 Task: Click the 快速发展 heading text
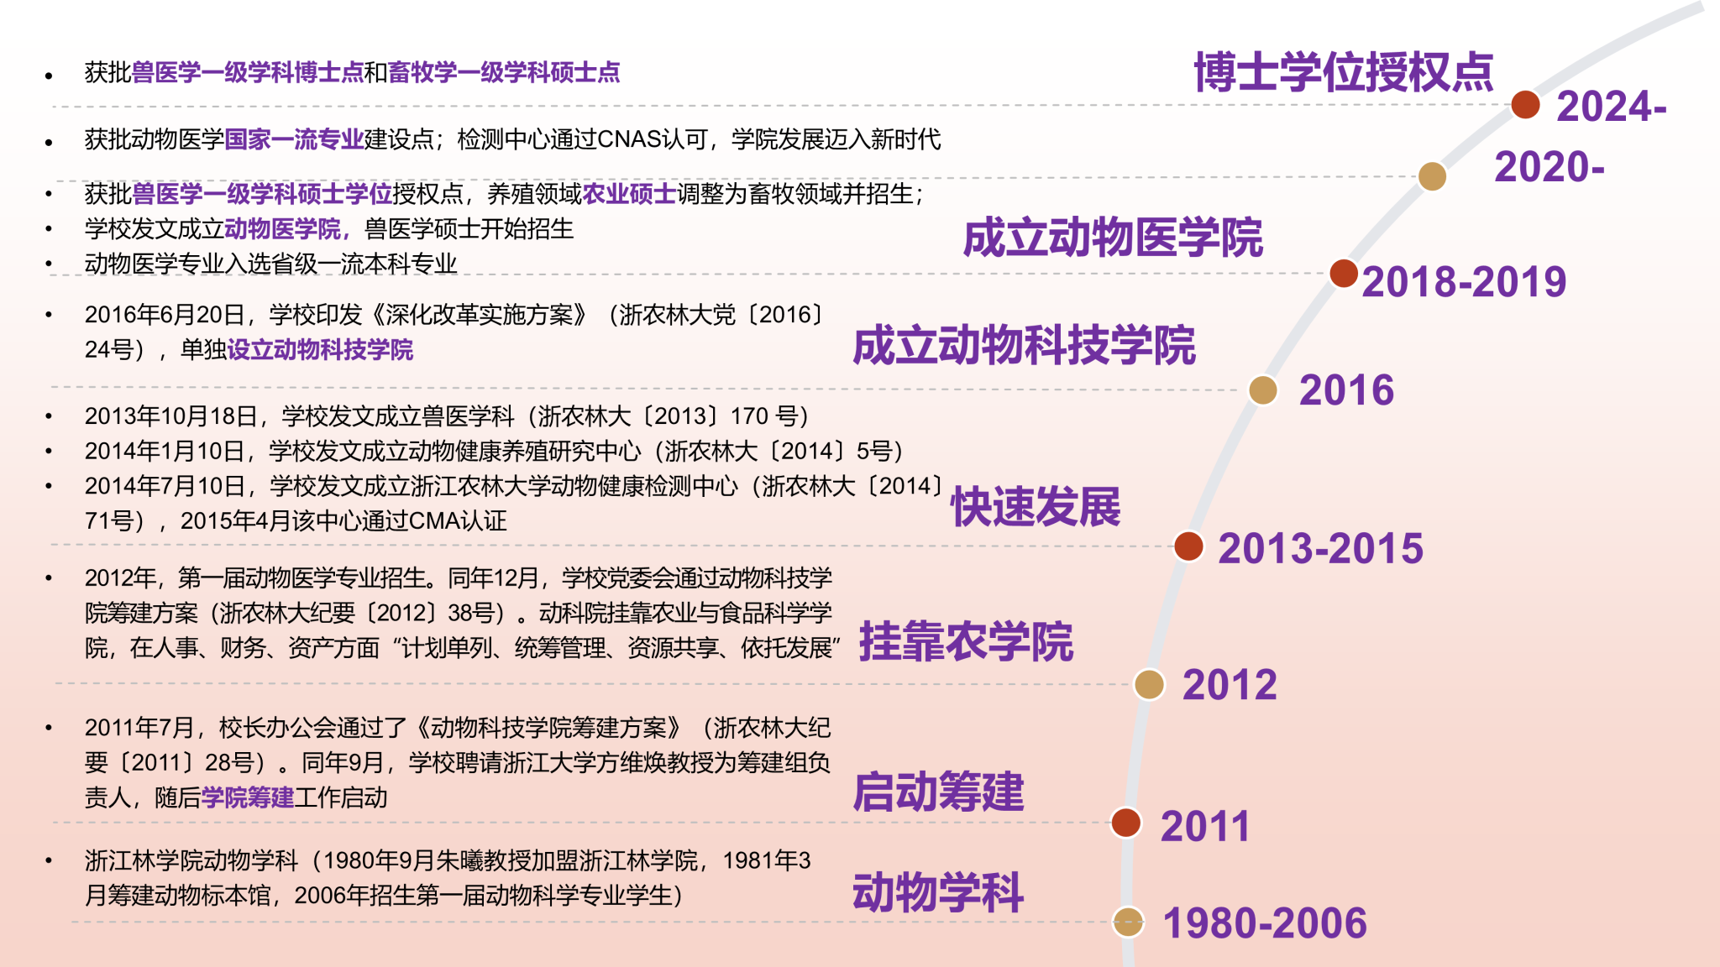coord(1035,507)
